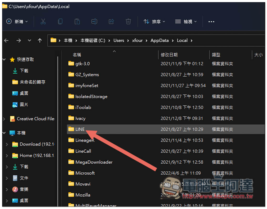The height and width of the screenshot is (209, 267).
Task: Click the Paste clipboard icon
Action: pos(77,22)
